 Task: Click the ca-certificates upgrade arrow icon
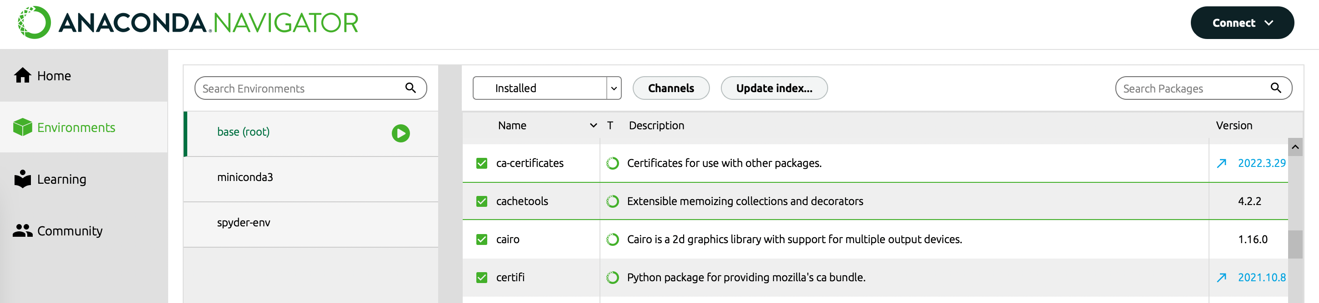(1221, 163)
